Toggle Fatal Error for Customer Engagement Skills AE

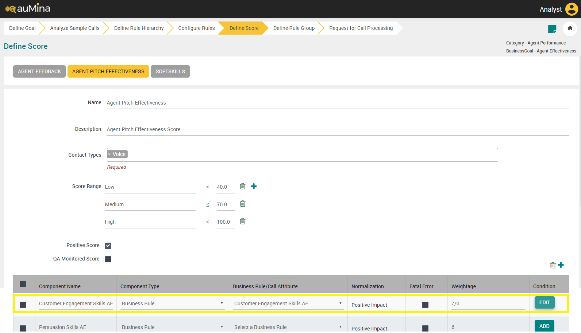[425, 305]
